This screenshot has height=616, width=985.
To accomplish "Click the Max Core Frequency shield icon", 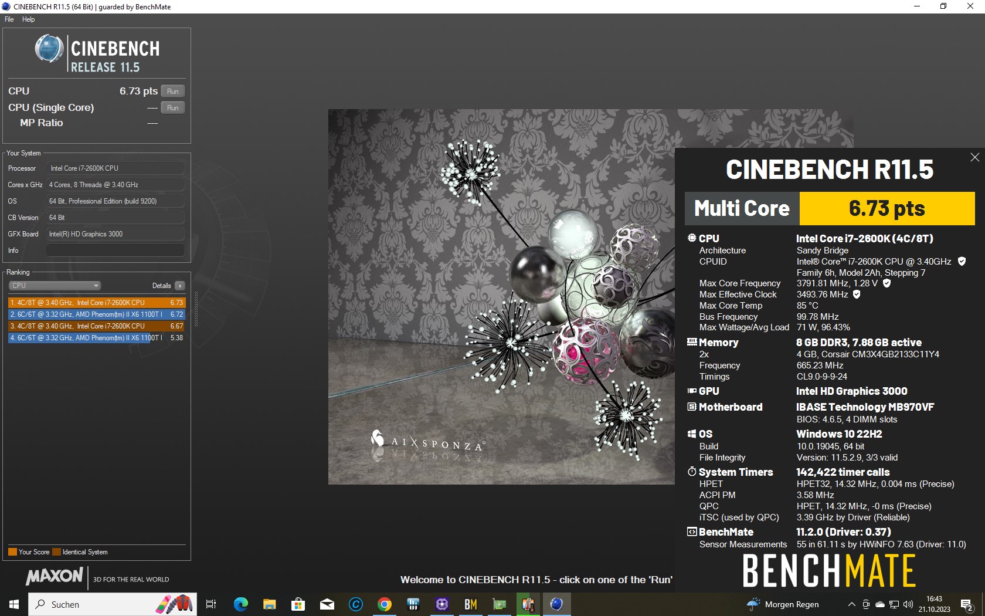I will (886, 283).
